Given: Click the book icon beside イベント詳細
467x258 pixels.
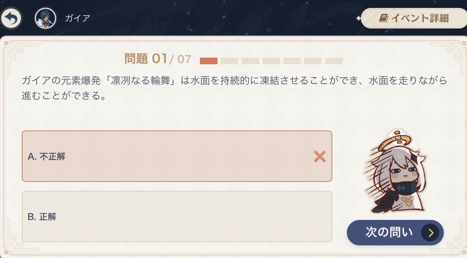Looking at the screenshot, I should pyautogui.click(x=384, y=18).
